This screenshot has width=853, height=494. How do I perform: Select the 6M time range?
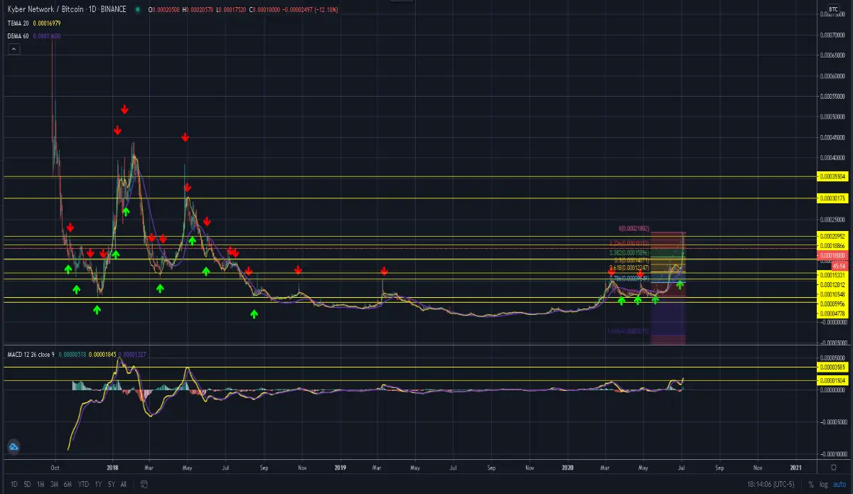pos(68,485)
